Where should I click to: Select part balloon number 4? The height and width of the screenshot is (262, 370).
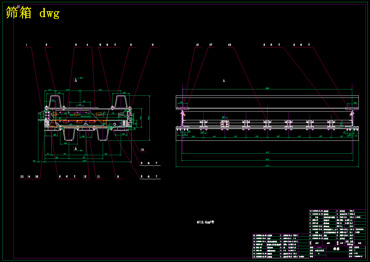pos(87,45)
